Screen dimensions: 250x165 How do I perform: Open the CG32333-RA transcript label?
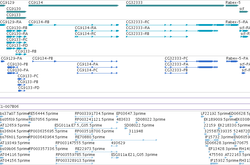click(x=138, y=28)
